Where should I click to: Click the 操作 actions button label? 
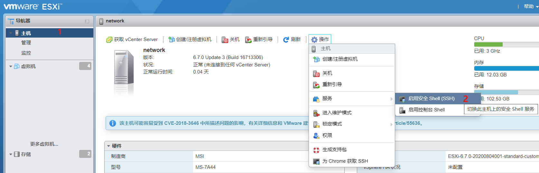[324, 39]
